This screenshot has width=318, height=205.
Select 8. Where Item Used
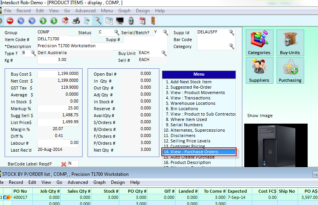point(186,119)
